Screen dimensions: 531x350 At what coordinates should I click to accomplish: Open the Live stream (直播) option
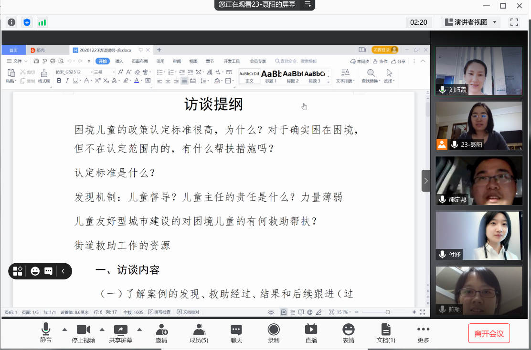311,333
